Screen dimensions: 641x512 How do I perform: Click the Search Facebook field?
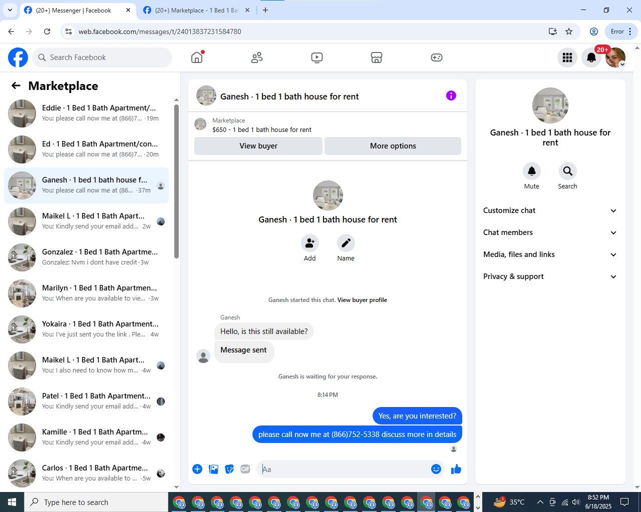[102, 57]
